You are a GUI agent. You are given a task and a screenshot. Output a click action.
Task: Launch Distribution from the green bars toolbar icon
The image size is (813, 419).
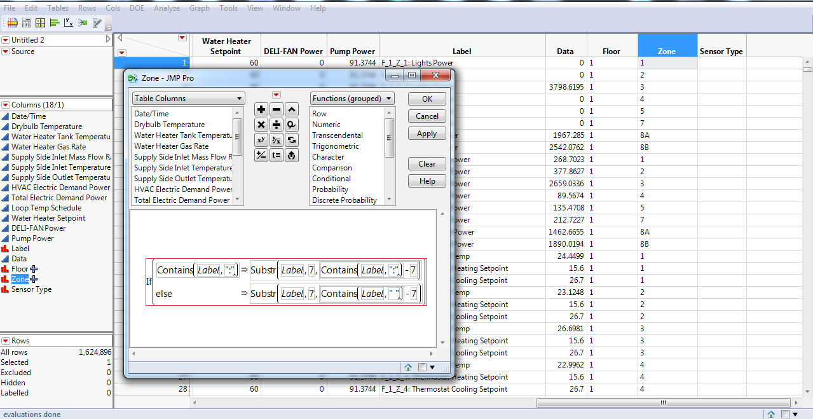pos(55,23)
